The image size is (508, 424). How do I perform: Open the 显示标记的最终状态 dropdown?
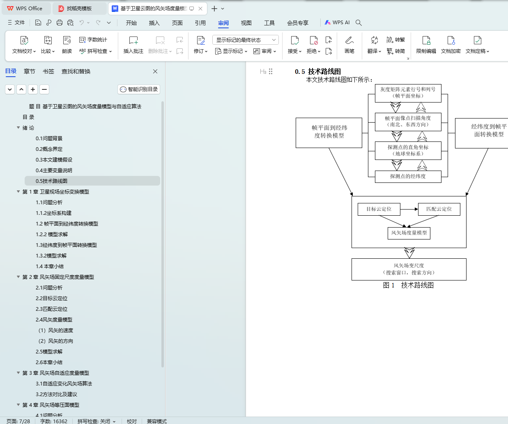pos(246,40)
